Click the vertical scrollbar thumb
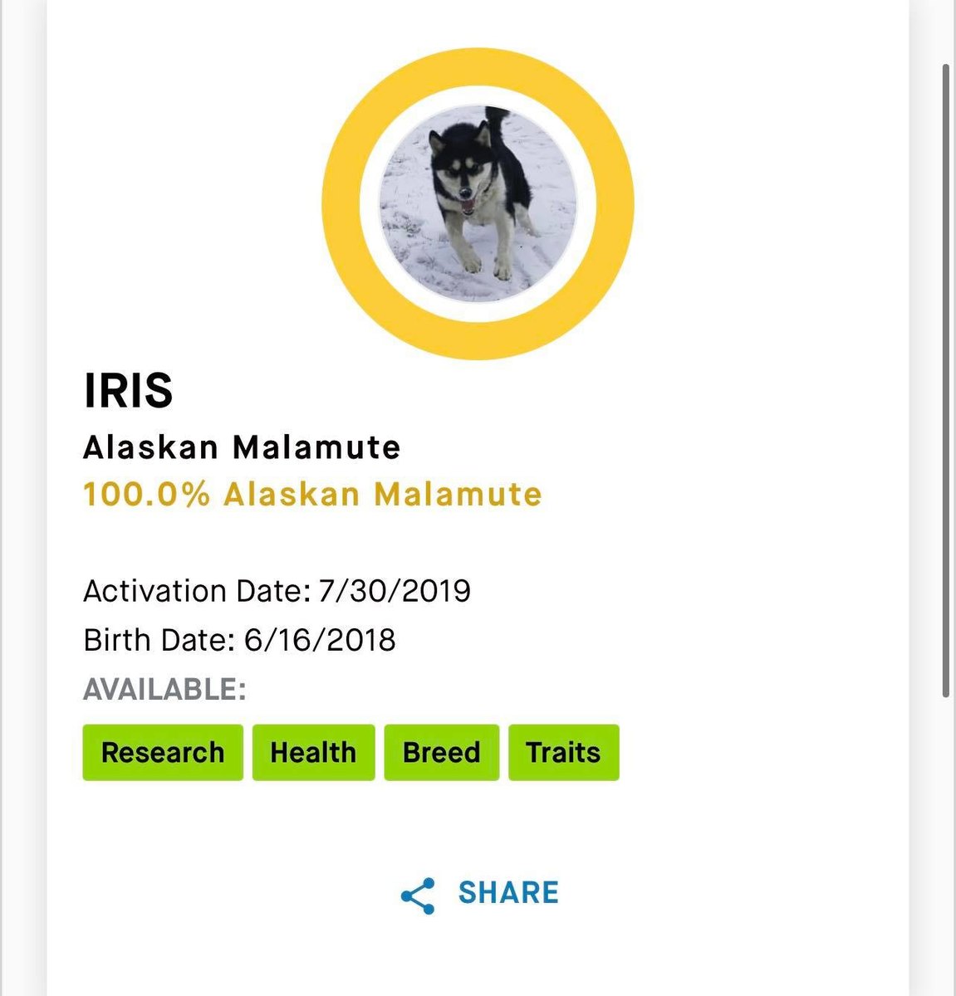The image size is (956, 996). point(946,379)
